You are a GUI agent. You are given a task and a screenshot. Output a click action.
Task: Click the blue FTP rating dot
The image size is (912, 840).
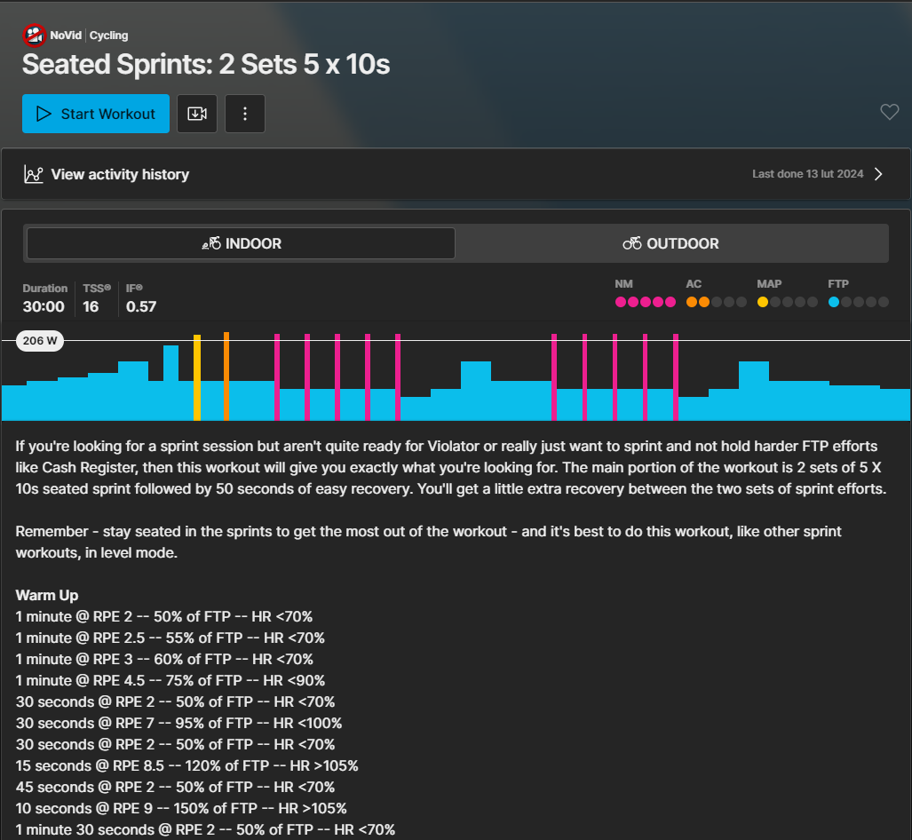(834, 302)
